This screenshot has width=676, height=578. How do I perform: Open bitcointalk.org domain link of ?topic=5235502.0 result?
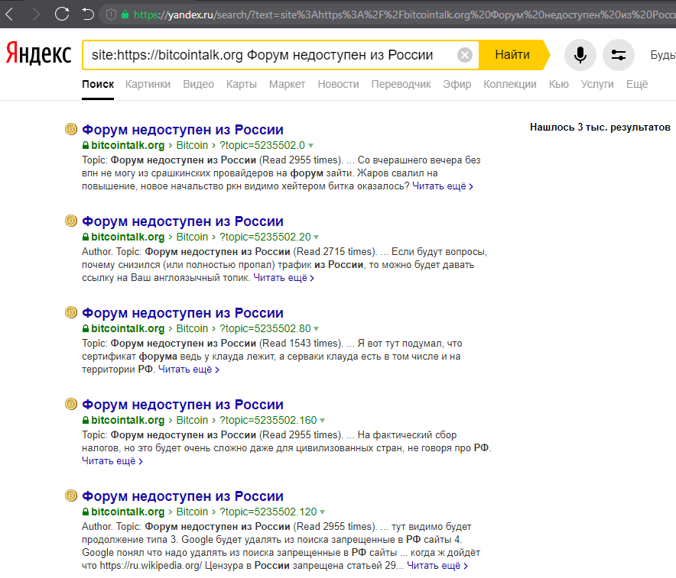coord(128,146)
